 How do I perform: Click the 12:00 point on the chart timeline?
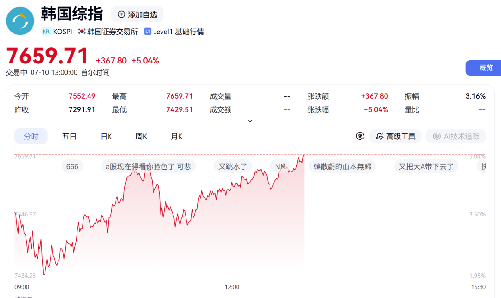tap(232, 287)
